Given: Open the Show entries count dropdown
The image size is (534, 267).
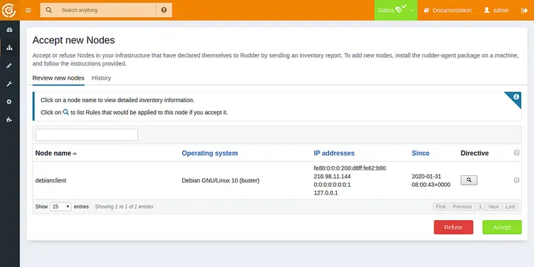Looking at the screenshot, I should coord(61,207).
